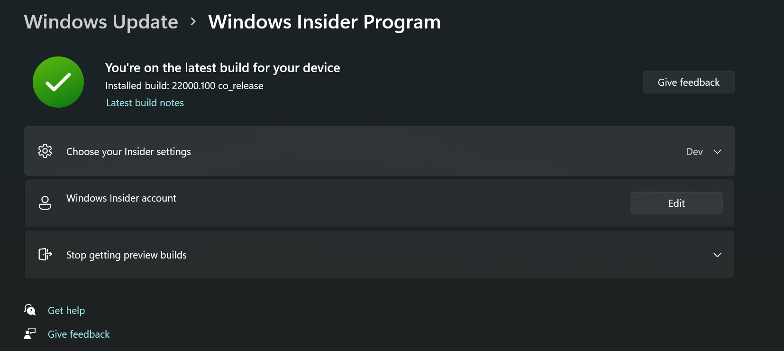
Task: Open the Get help link
Action: tap(66, 311)
